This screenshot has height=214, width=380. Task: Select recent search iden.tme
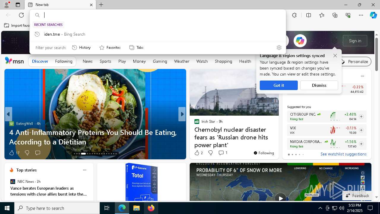158,34
